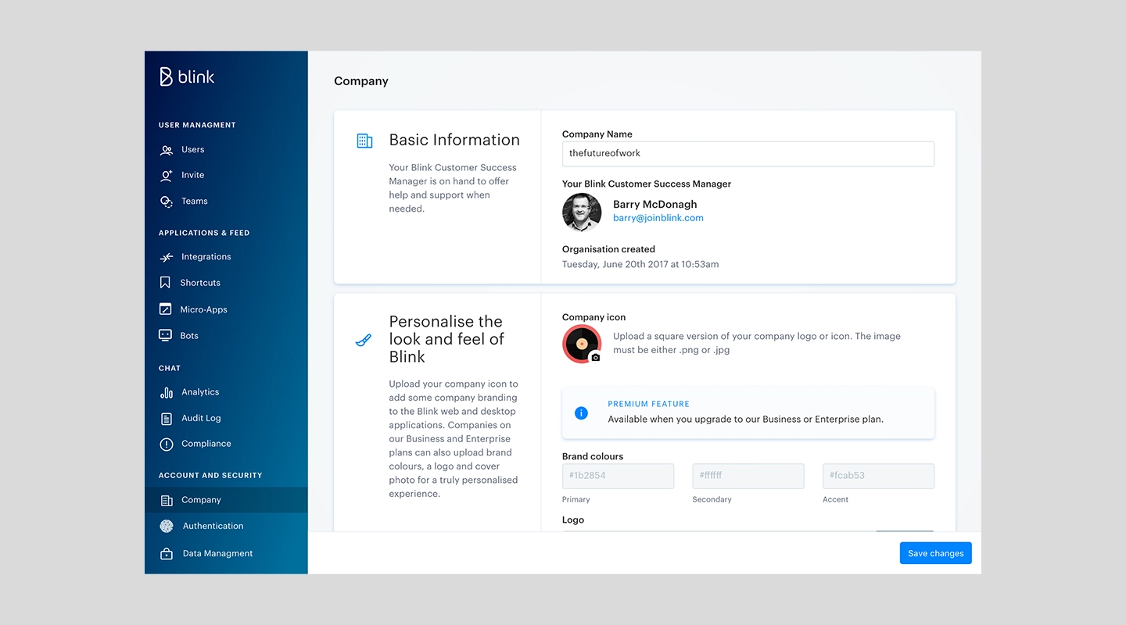Click the PREMIUM FEATURE label
The image size is (1126, 625).
(x=649, y=404)
